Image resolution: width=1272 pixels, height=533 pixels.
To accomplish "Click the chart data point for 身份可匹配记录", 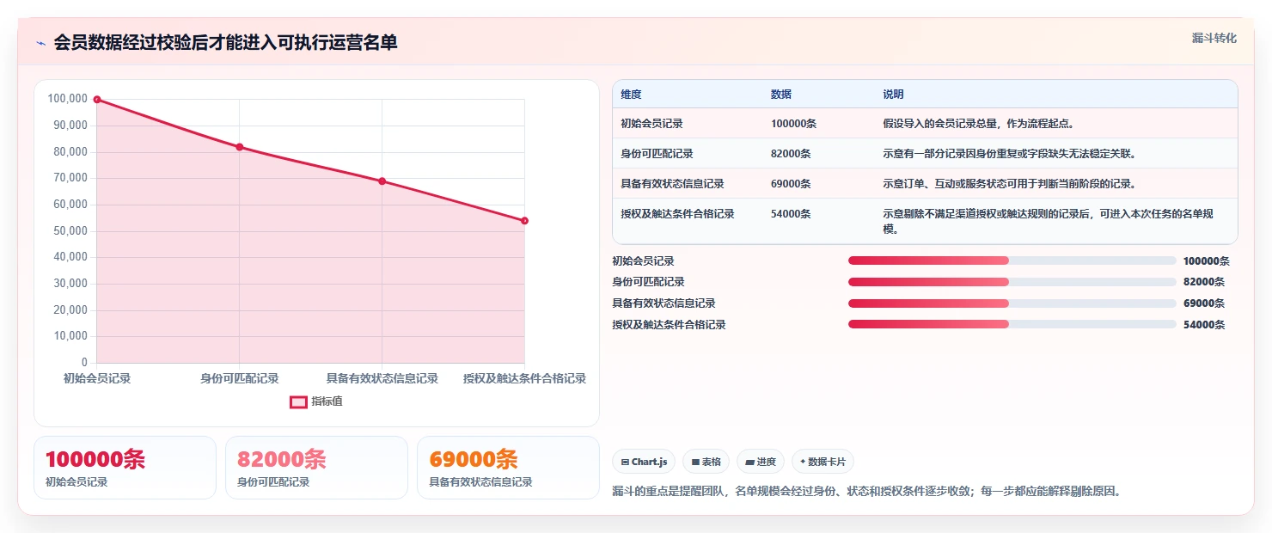I will (240, 147).
